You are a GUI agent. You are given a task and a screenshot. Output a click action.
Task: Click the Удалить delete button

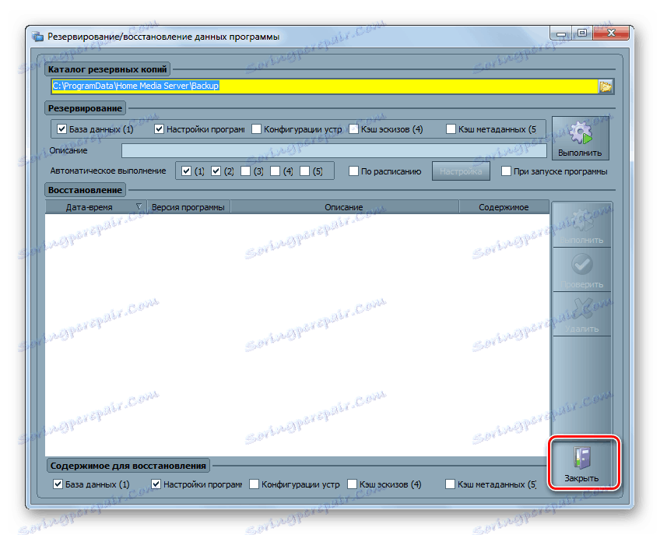point(581,314)
